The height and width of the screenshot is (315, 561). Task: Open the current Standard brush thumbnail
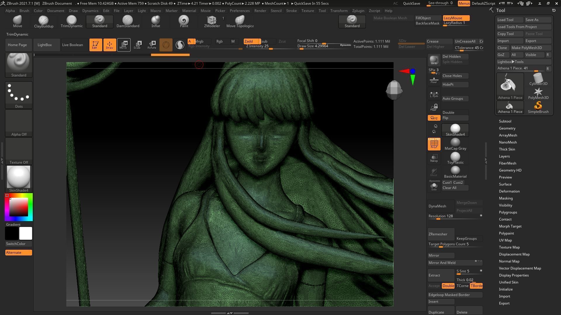19,65
